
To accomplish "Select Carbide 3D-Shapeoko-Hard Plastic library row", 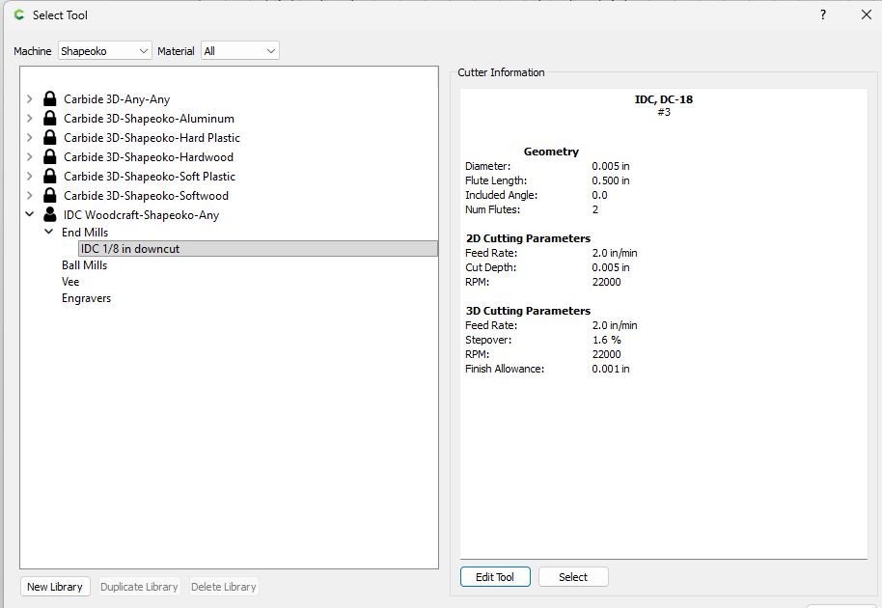I will tap(152, 138).
